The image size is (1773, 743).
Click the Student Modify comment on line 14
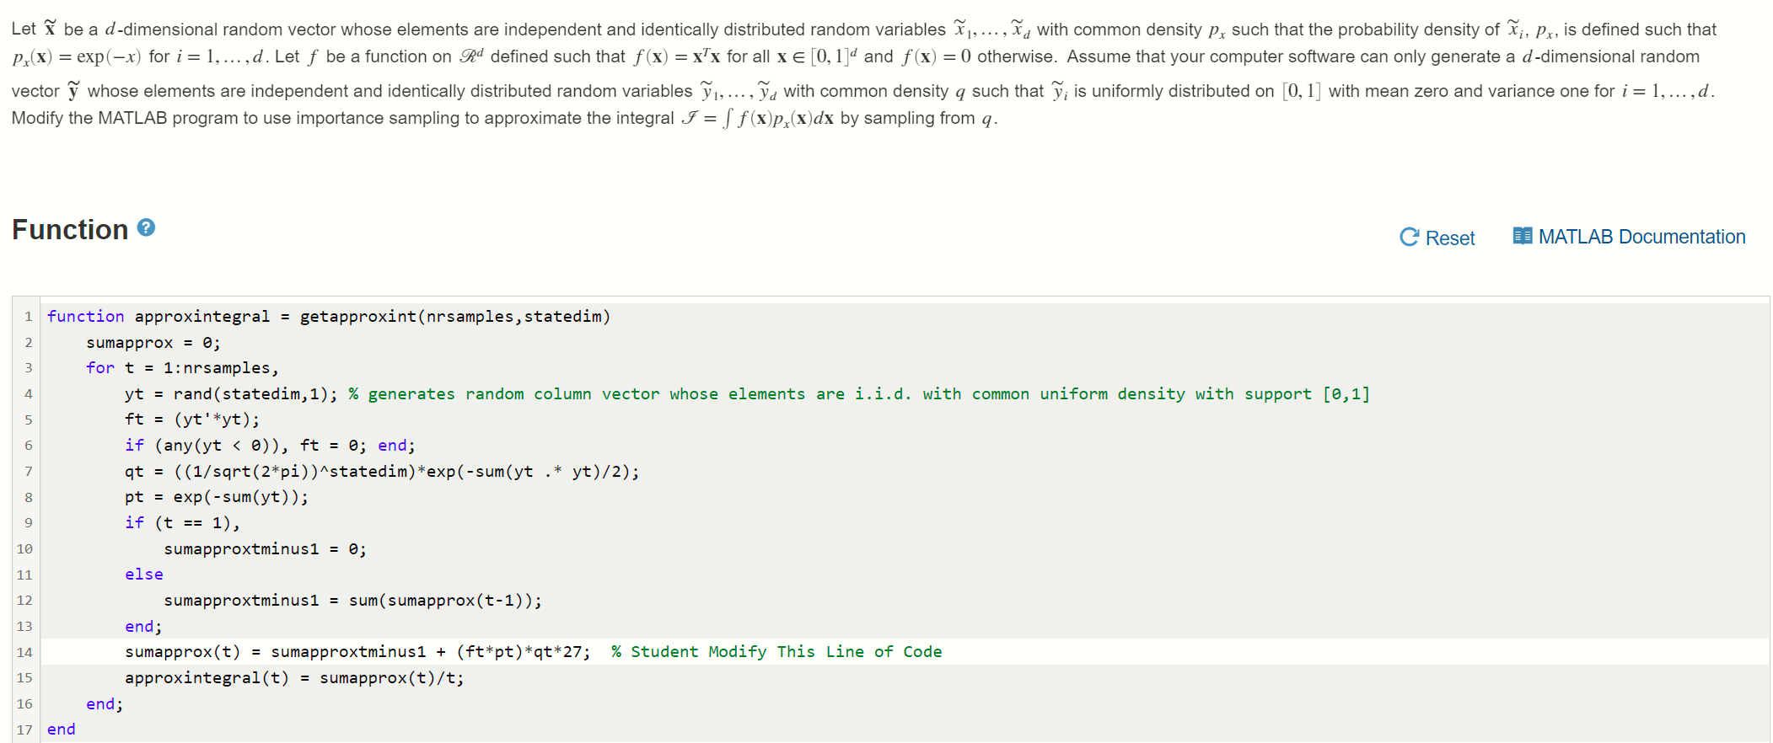[x=776, y=651]
